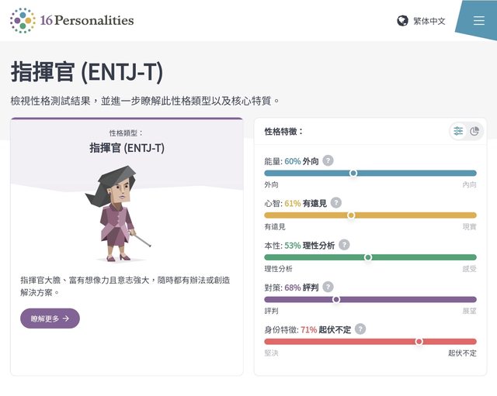This screenshot has width=497, height=396.
Task: Click the 心智 yellow slider handle
Action: 351,215
